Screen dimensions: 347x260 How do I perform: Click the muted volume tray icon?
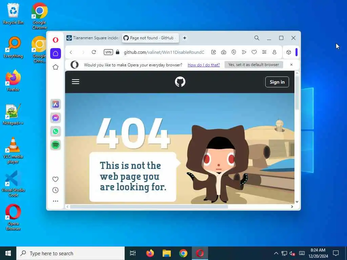pos(292,253)
